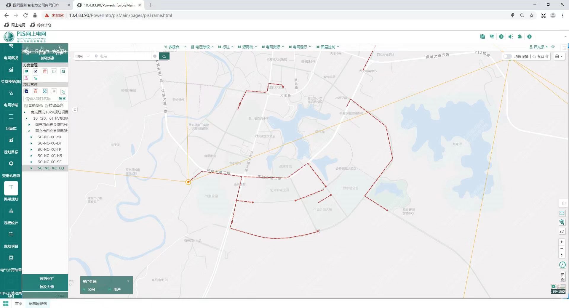Click the chart statistics icon under 方案管理

point(63,71)
